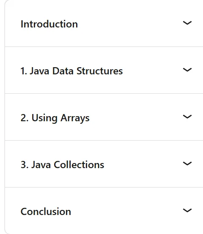This screenshot has width=203, height=234.
Task: Show the Conclusion lesson list
Action: (x=104, y=210)
